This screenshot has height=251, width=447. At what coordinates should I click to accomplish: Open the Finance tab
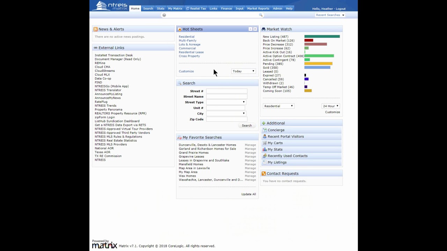[226, 8]
